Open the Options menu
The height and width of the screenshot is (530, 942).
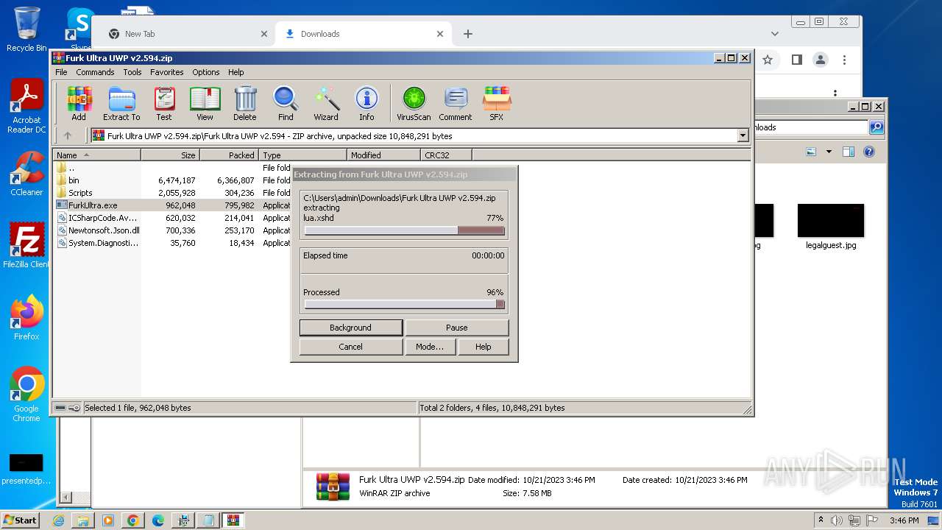206,72
